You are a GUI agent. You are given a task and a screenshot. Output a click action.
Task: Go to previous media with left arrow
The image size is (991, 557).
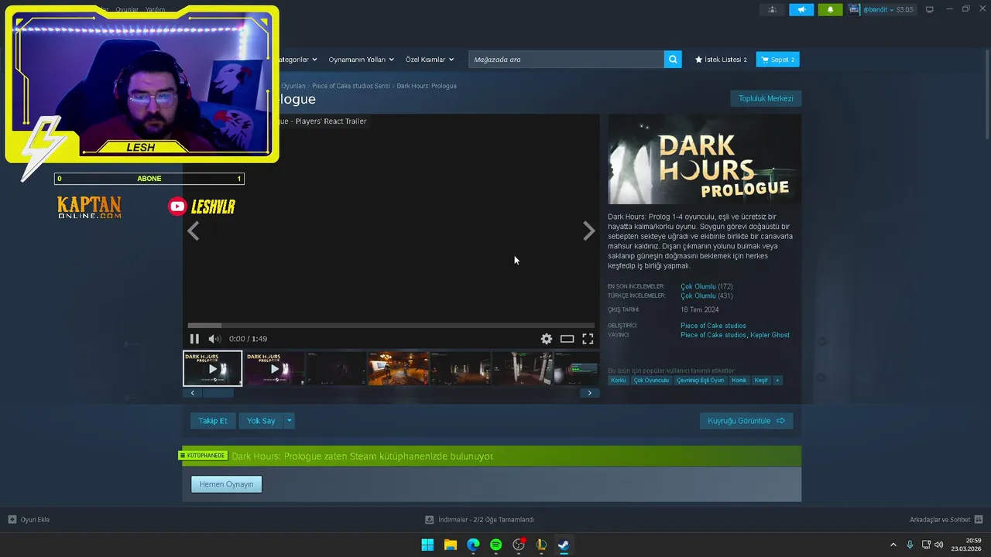[x=193, y=231]
